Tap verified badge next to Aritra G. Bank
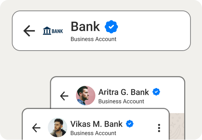The height and width of the screenshot is (140, 202). pyautogui.click(x=156, y=92)
